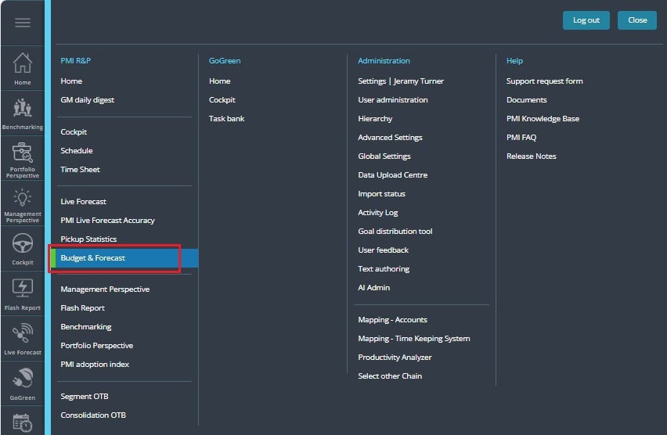Go to Data Upload Centre

(392, 174)
